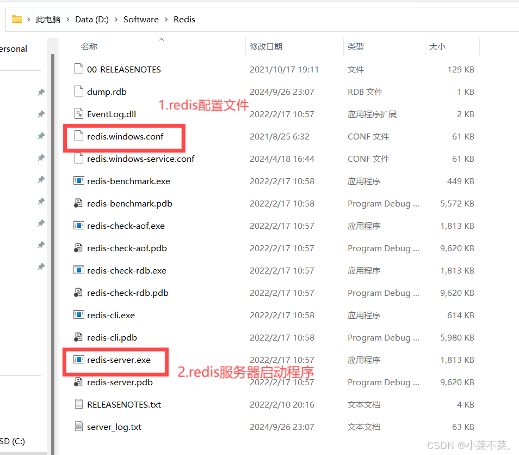Select the EventLog.dll file icon
This screenshot has height=455, width=519.
[x=79, y=113]
